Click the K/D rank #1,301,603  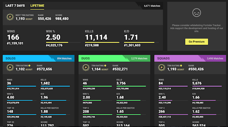132,45
